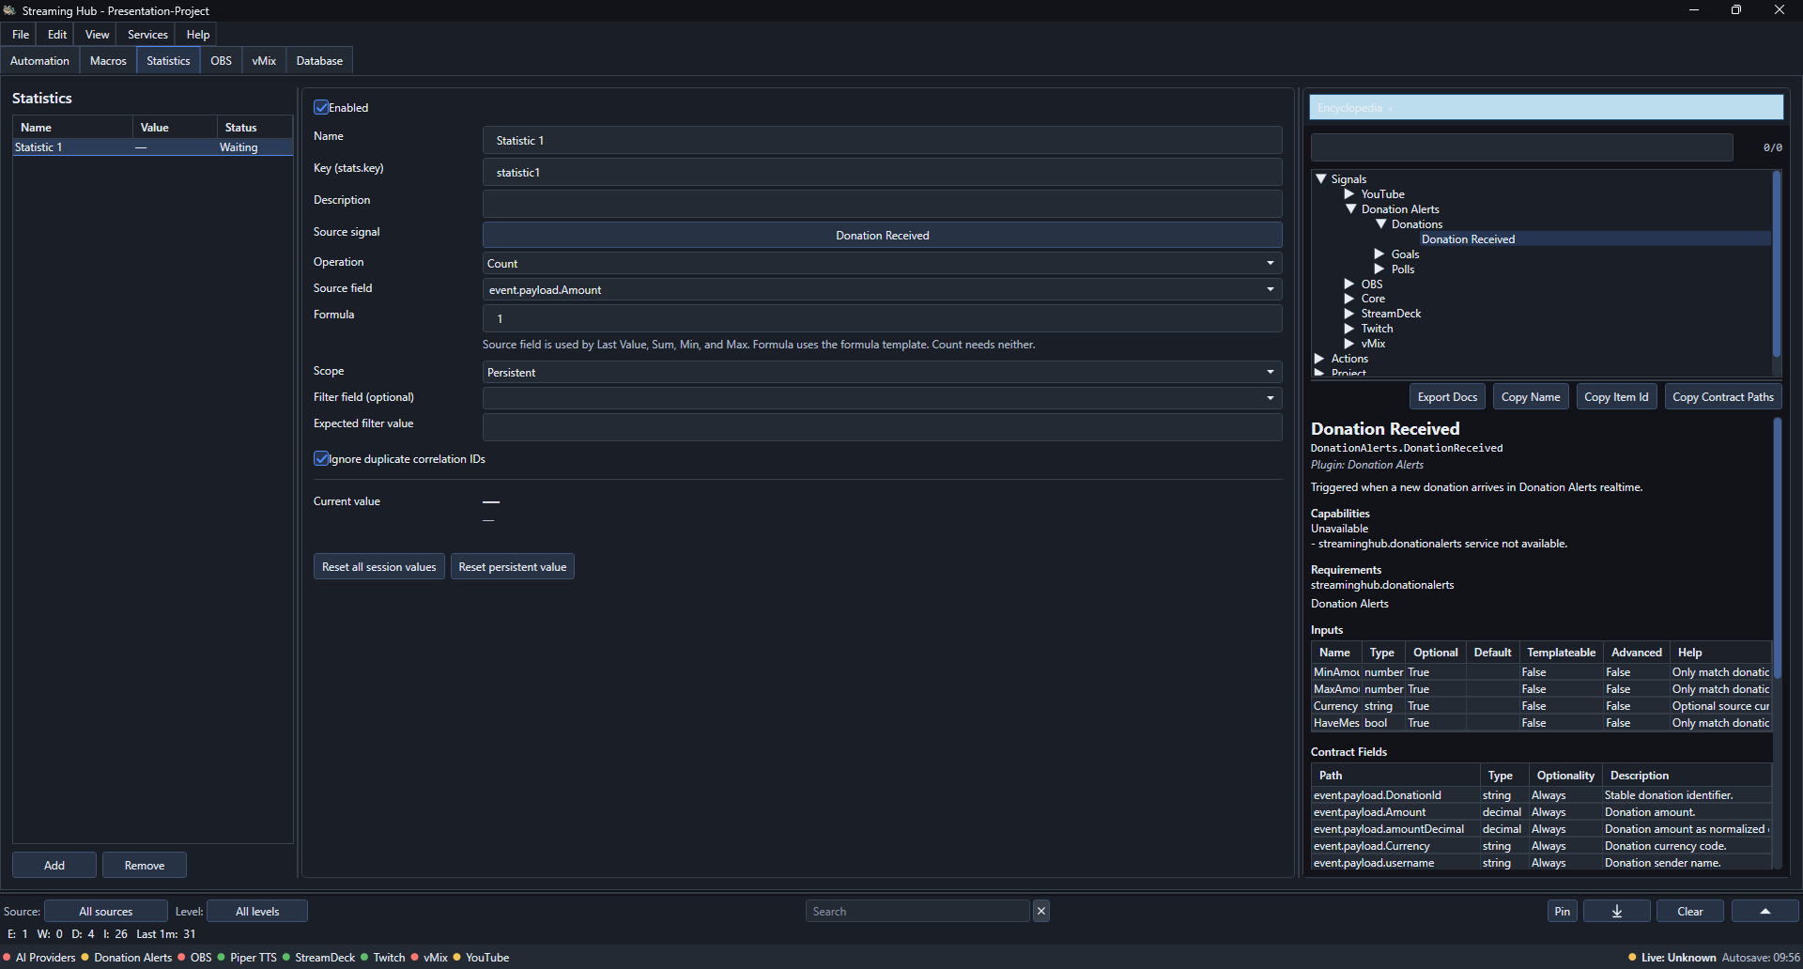Expand the Polls tree node

(x=1379, y=269)
